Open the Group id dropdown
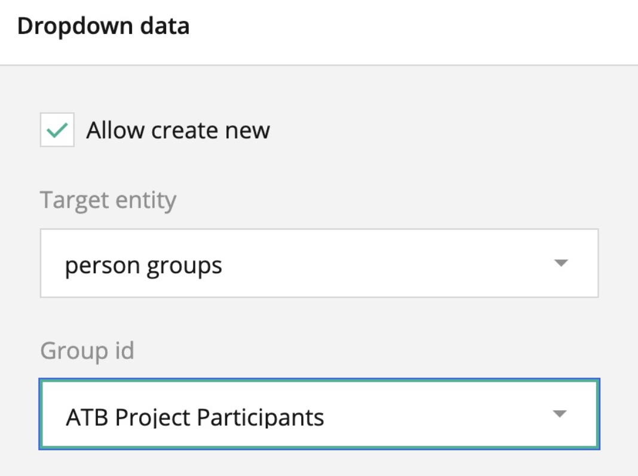The height and width of the screenshot is (476, 638). [319, 414]
